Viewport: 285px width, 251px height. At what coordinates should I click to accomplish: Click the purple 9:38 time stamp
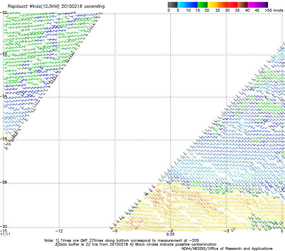pos(170,234)
